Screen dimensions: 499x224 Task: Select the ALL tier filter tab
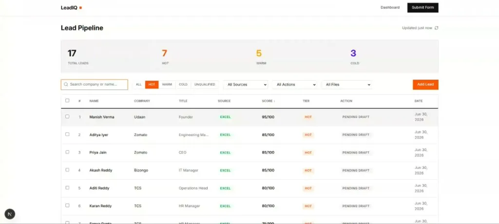click(x=138, y=85)
